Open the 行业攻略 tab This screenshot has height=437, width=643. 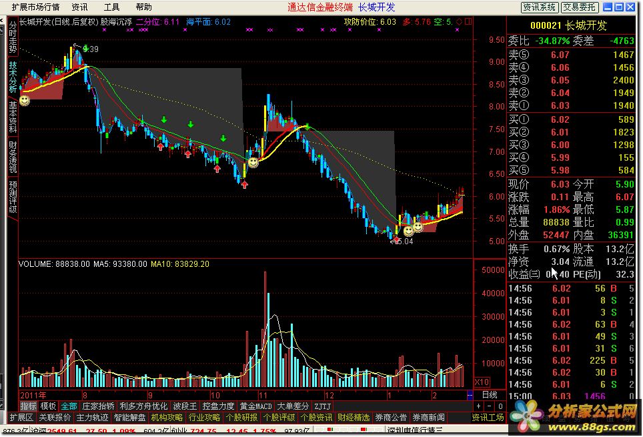coord(204,418)
